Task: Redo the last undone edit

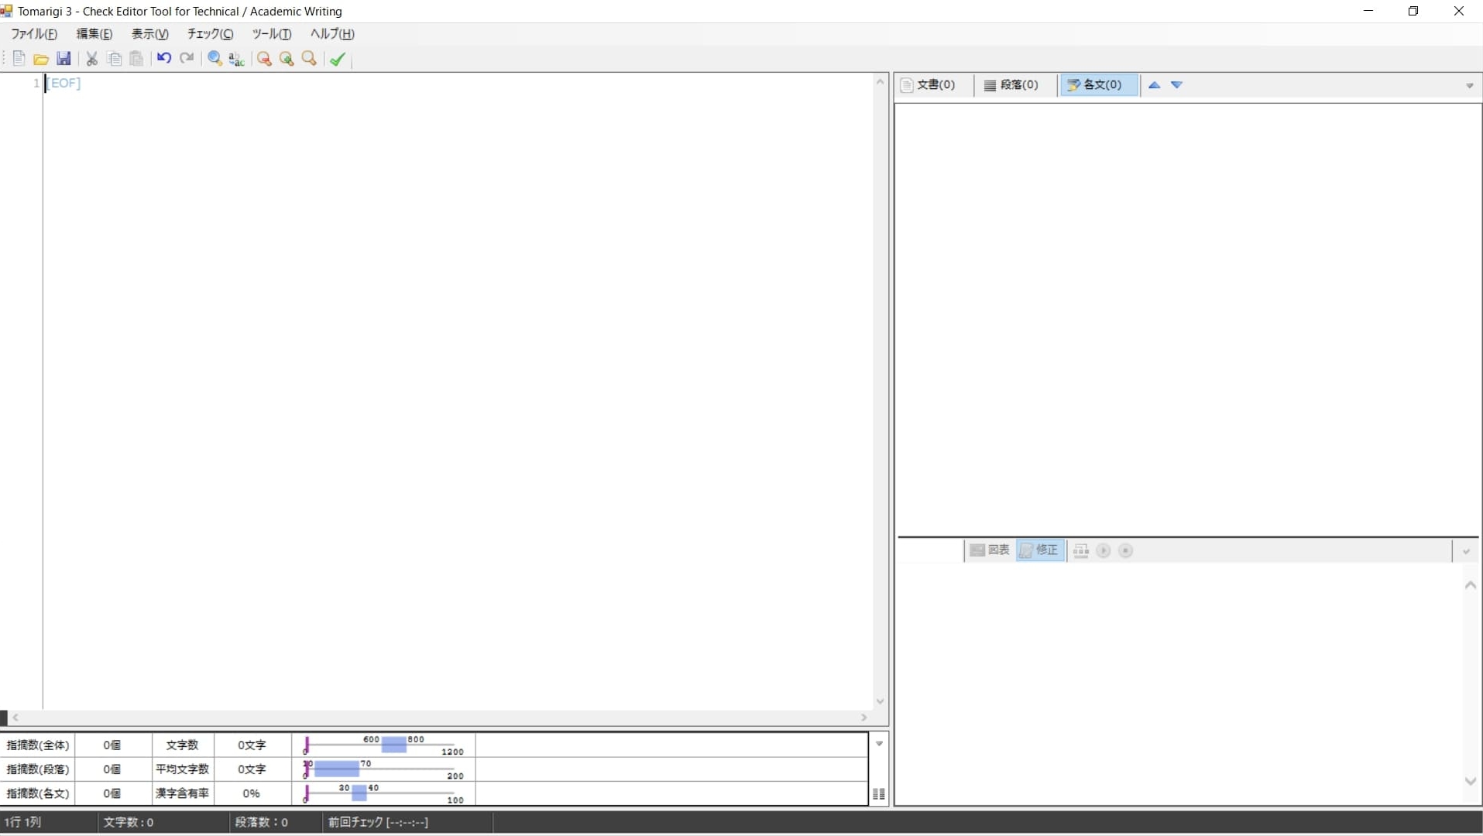Action: point(187,59)
